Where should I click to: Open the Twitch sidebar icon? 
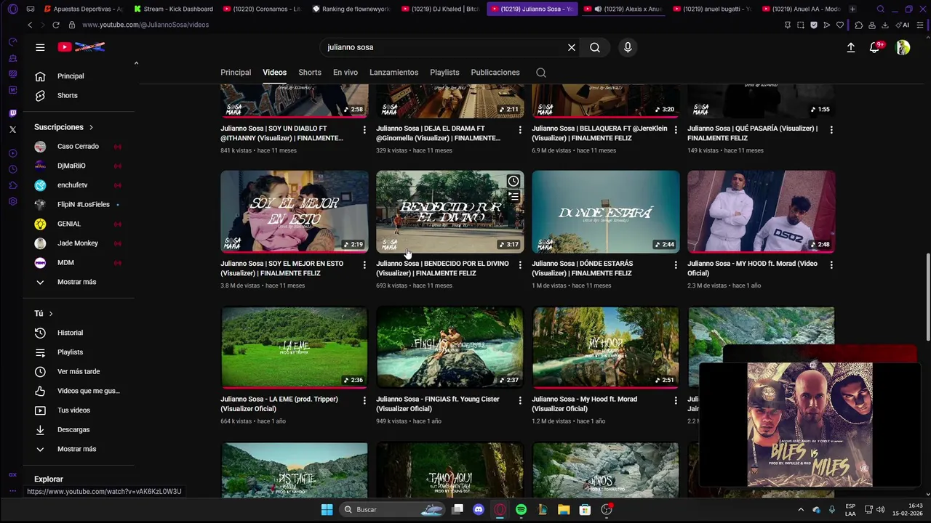pos(12,113)
